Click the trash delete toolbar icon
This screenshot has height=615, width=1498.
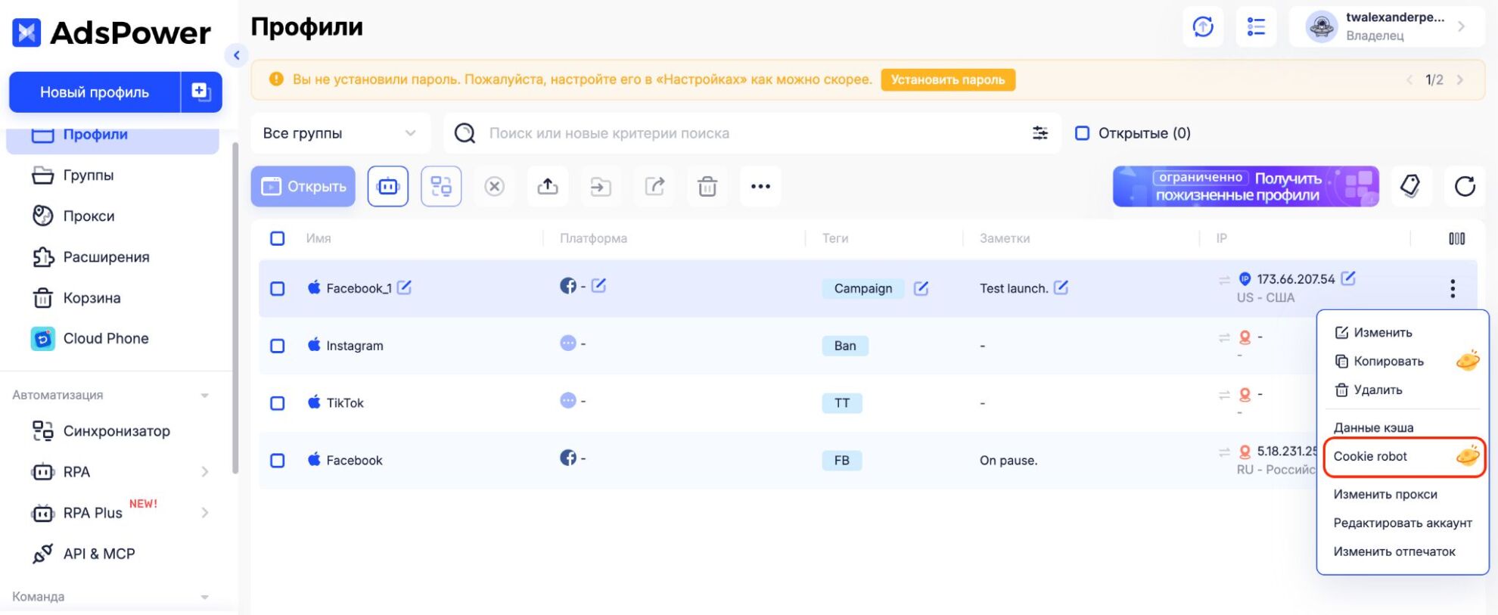click(707, 186)
